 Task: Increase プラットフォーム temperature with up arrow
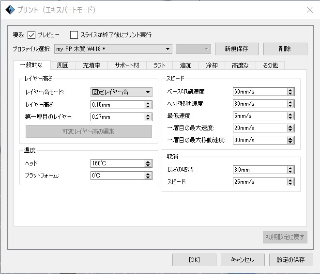click(148, 174)
